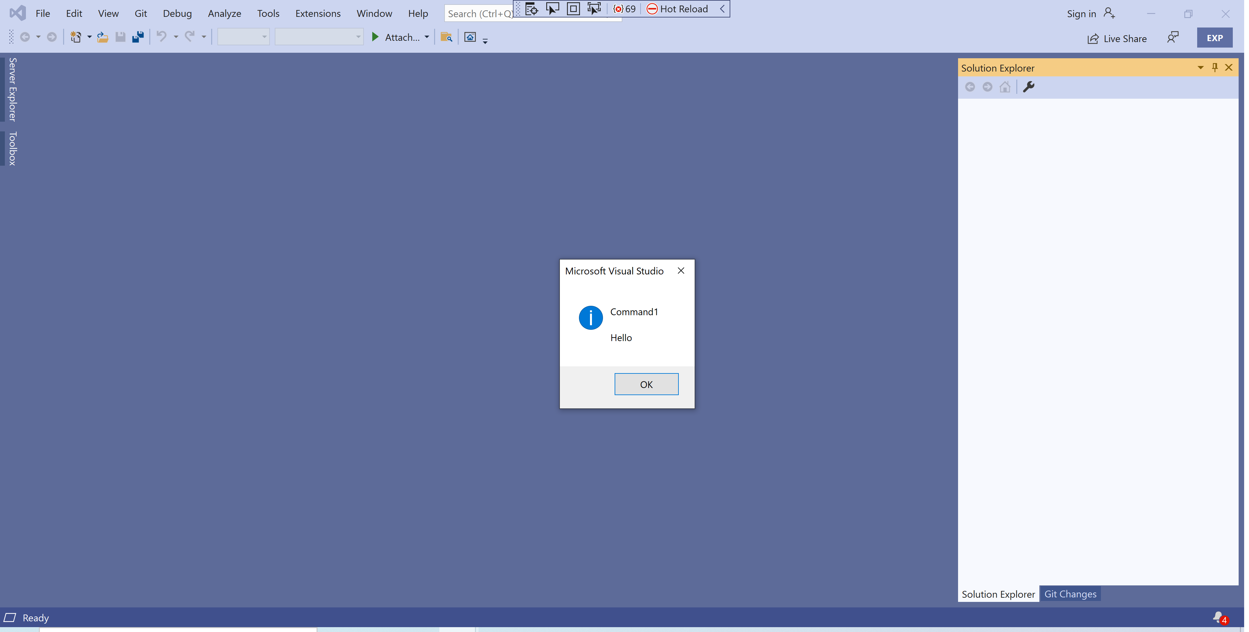This screenshot has width=1249, height=632.
Task: Open the Extensions menu
Action: [x=318, y=14]
